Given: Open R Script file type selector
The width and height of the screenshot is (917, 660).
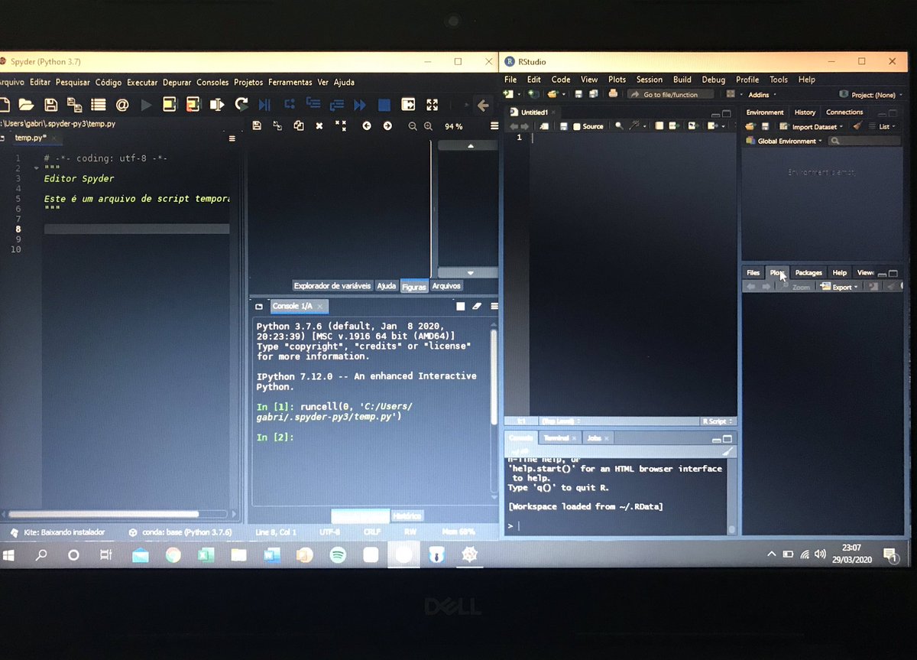Looking at the screenshot, I should coord(718,421).
